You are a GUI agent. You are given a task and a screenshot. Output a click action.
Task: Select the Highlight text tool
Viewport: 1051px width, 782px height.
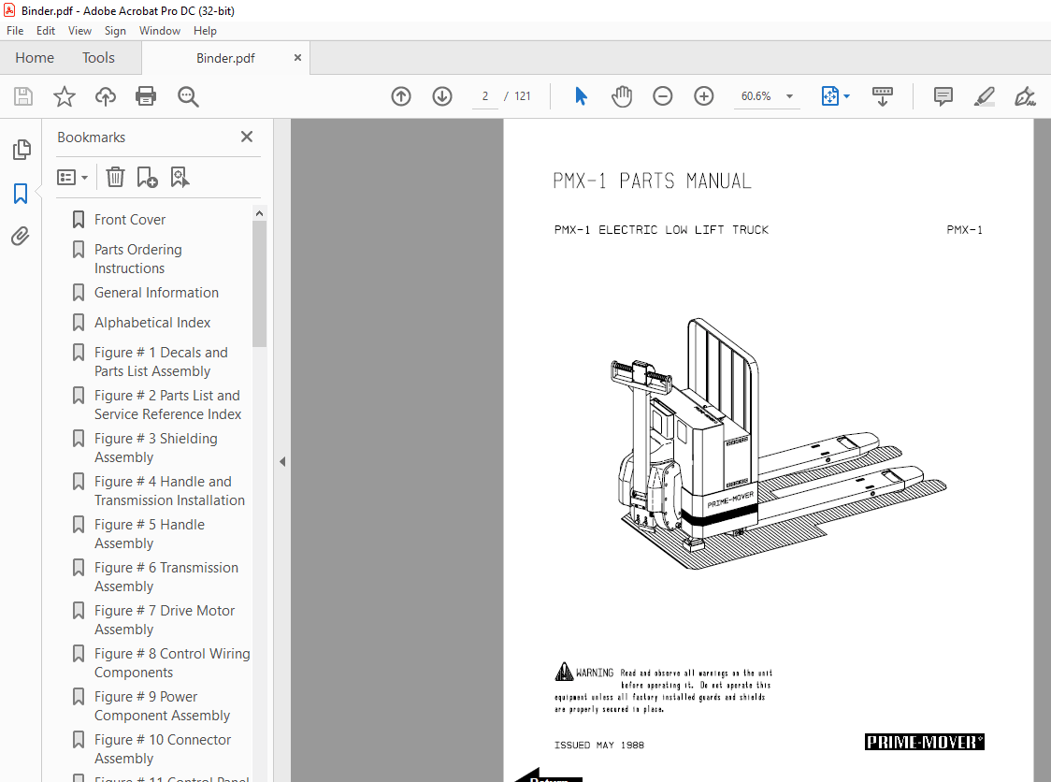[984, 95]
